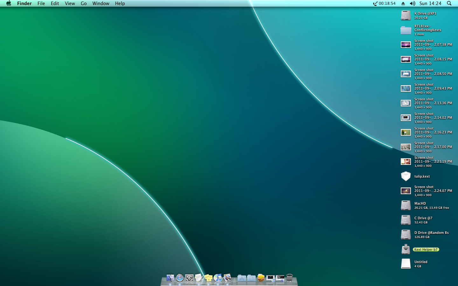Click the modem phone timer status icon
Image resolution: width=458 pixels, height=286 pixels.
[384, 3]
